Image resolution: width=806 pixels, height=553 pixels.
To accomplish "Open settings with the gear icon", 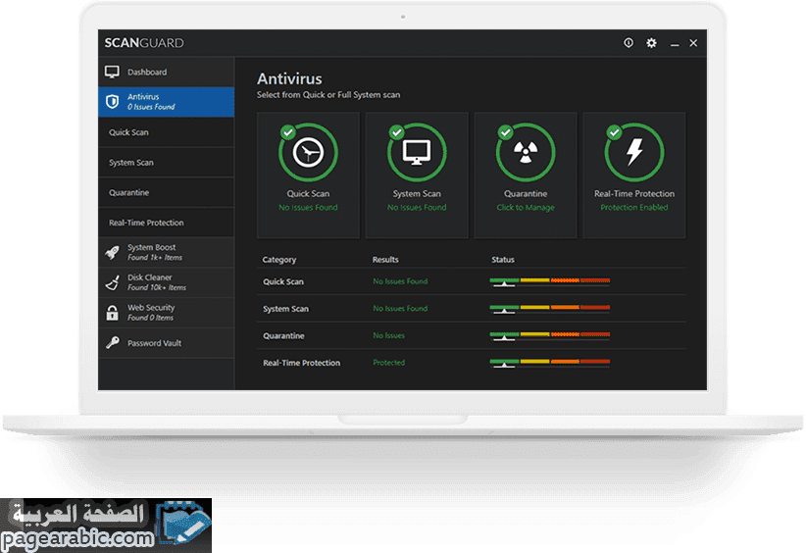I will [651, 43].
